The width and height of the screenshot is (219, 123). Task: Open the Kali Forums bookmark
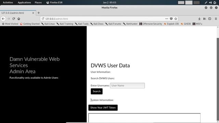pos(113,24)
